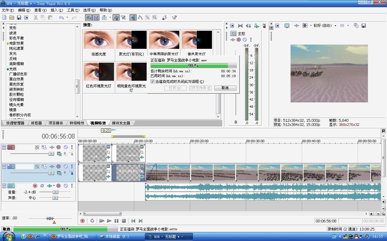
Task: Open external monitor preview icon
Action: coord(287,26)
